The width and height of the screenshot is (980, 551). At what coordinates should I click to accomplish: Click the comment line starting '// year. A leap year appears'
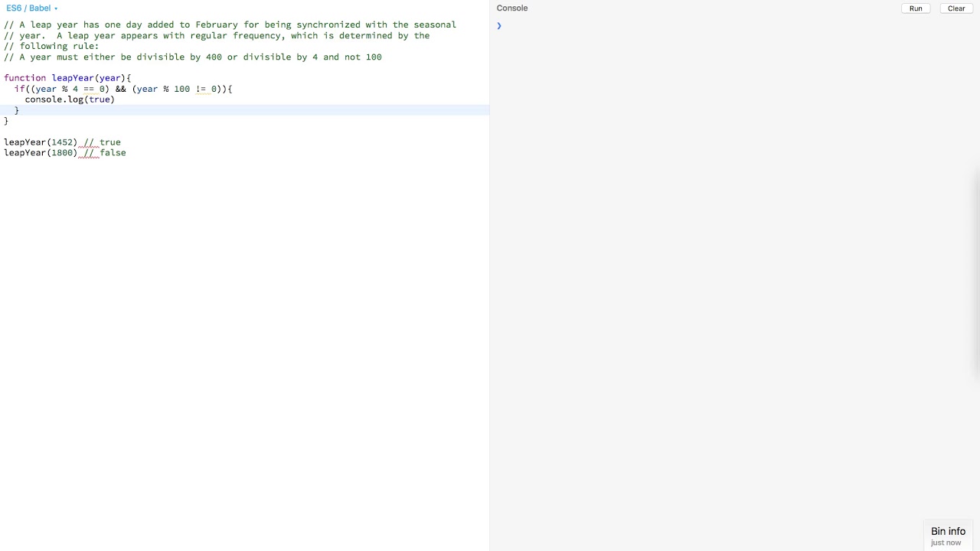[x=217, y=35]
